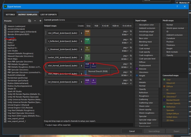The image size is (191, 137).
Task: Duplicate the selected preset with copy icon
Action: 29,21
